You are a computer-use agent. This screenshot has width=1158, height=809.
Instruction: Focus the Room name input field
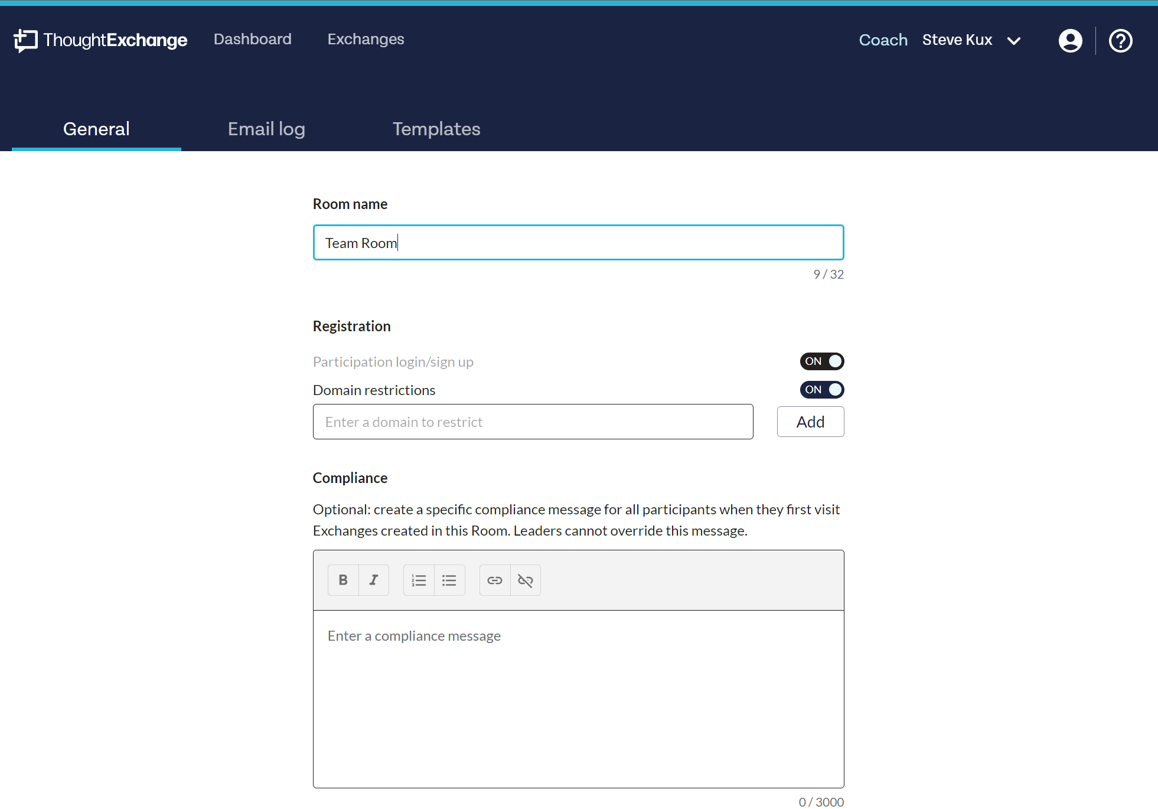click(x=579, y=243)
